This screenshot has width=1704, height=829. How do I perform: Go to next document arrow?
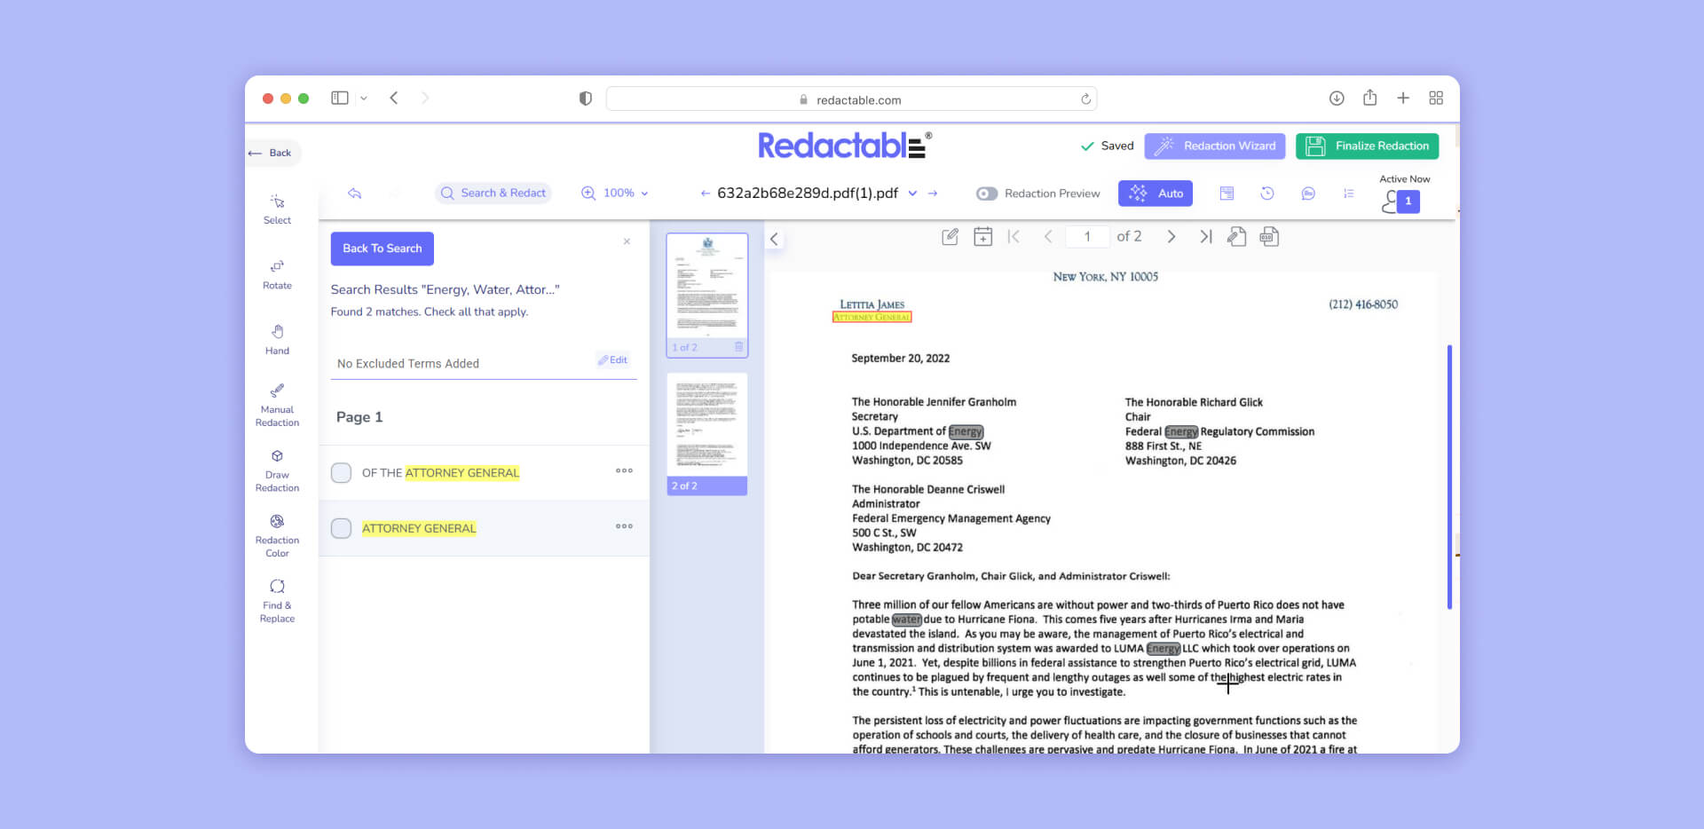click(933, 193)
